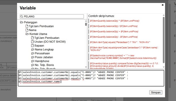Click the speech bubble icon beside No. Telp. Bisnis
The image size is (176, 101).
coord(32,65)
